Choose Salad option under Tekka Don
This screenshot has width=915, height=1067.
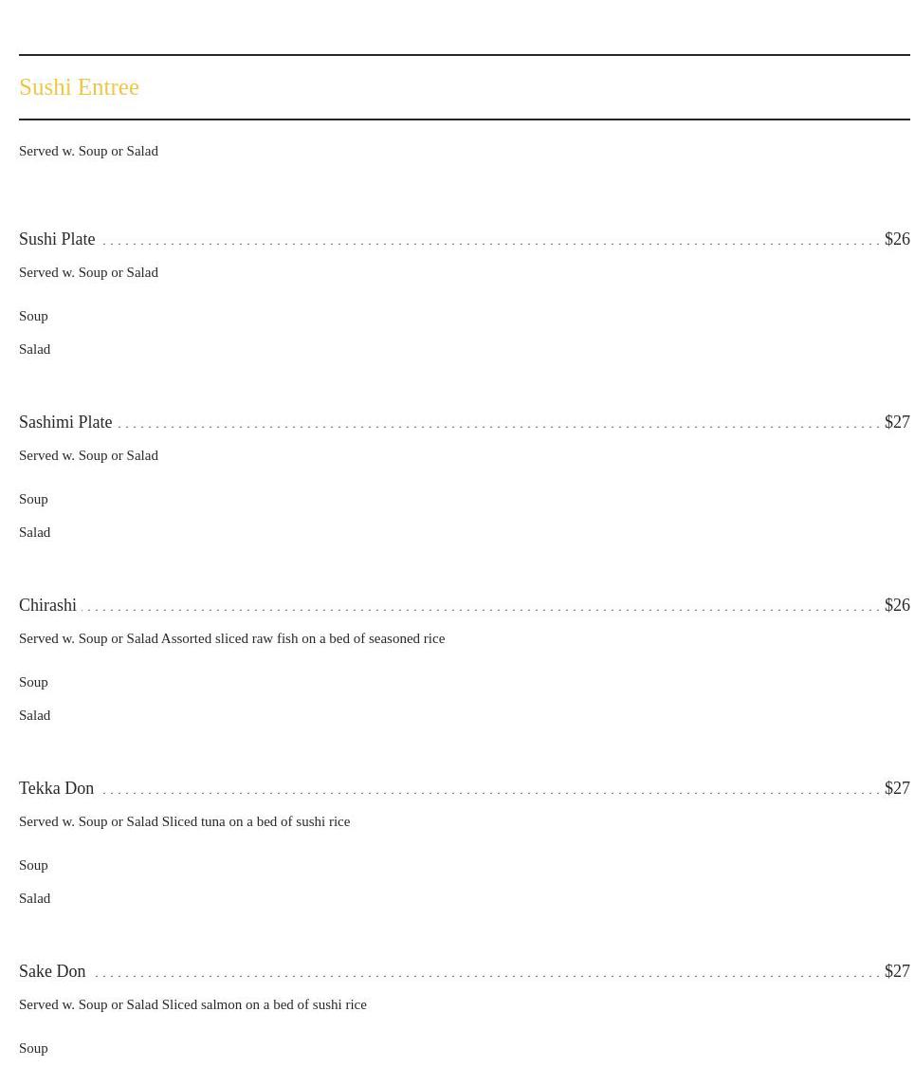[34, 898]
